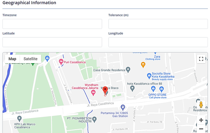
Task: Click Jl. Menteng Pulo street label
Action: tap(54, 96)
